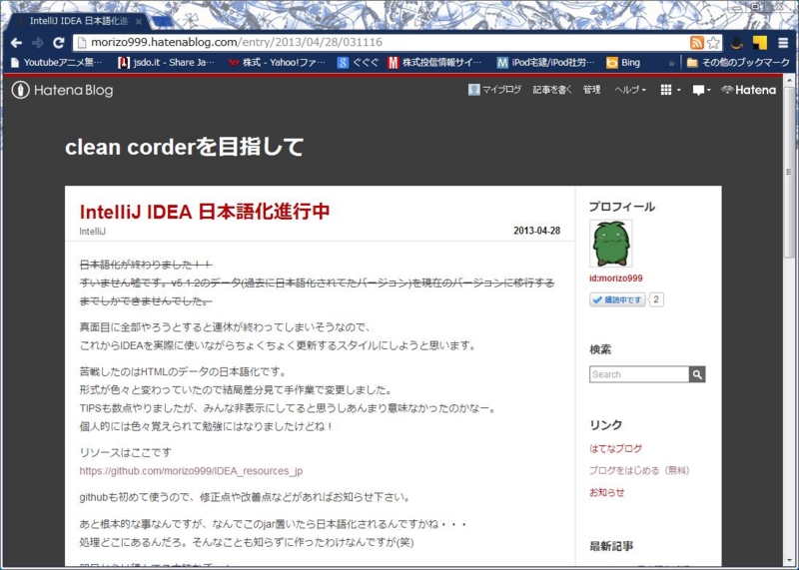Viewport: 799px width, 570px height.
Task: Open a new tab with the tab button
Action: [162, 21]
